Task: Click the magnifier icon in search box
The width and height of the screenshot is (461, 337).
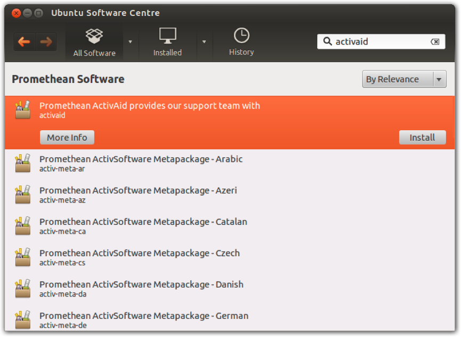Action: pos(327,41)
